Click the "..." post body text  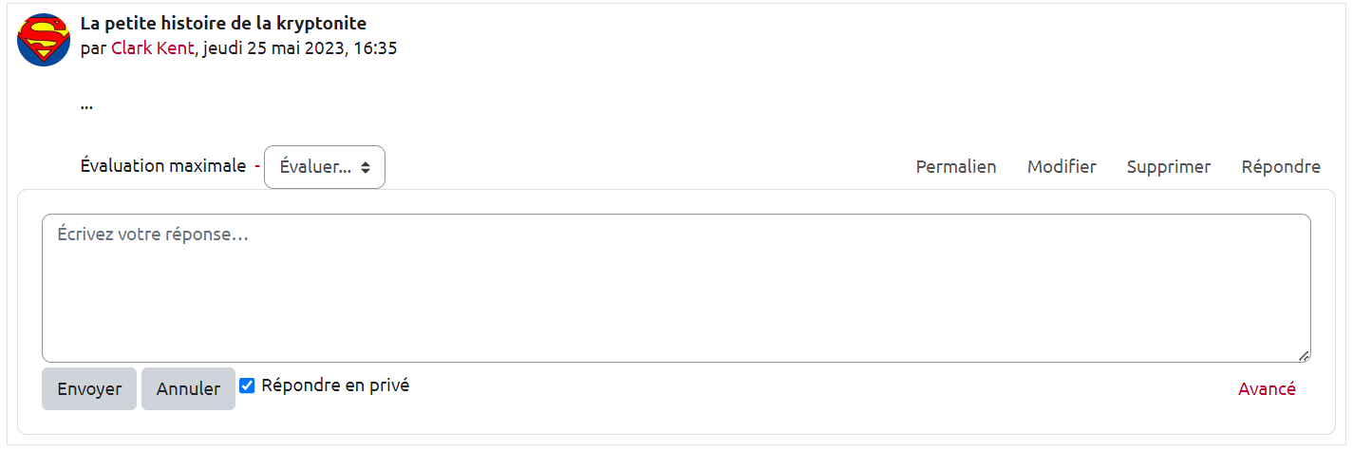point(86,105)
